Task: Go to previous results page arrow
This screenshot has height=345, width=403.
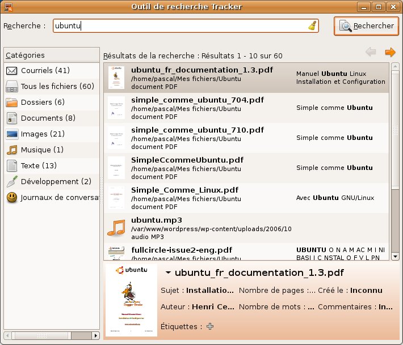Action: point(371,52)
